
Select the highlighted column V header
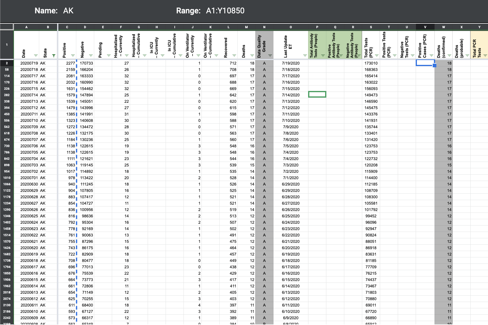425,27
